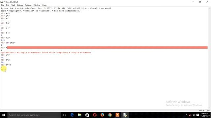Open the Action Center notifications icon

[198, 115]
